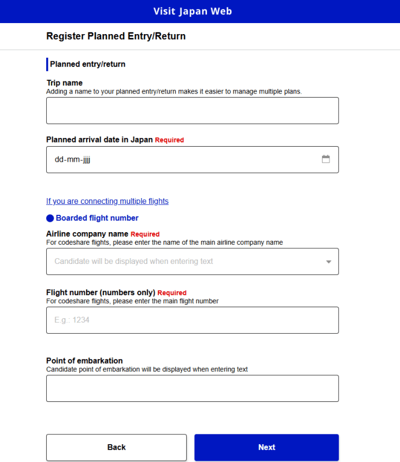
Task: Select the Planned entry/return section heading
Action: (x=87, y=64)
